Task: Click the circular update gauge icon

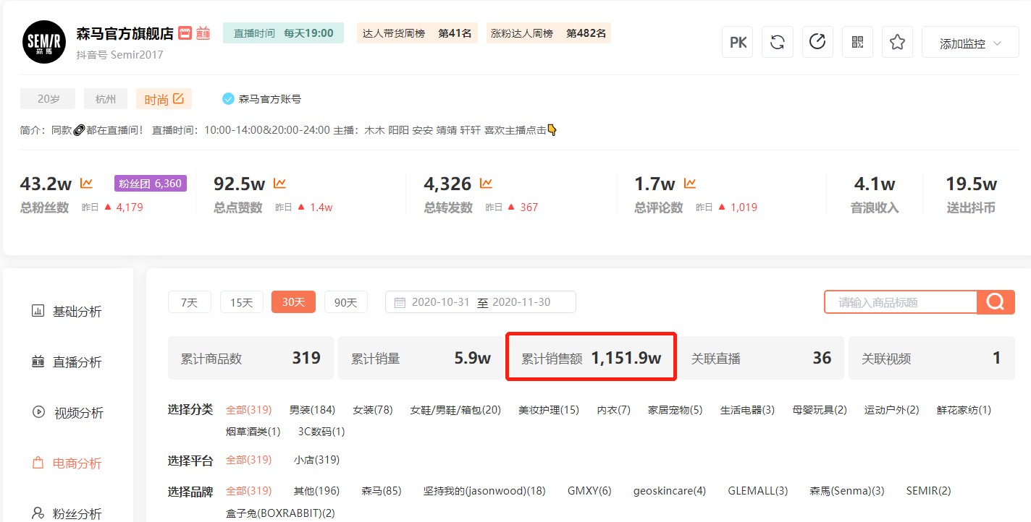Action: click(817, 42)
